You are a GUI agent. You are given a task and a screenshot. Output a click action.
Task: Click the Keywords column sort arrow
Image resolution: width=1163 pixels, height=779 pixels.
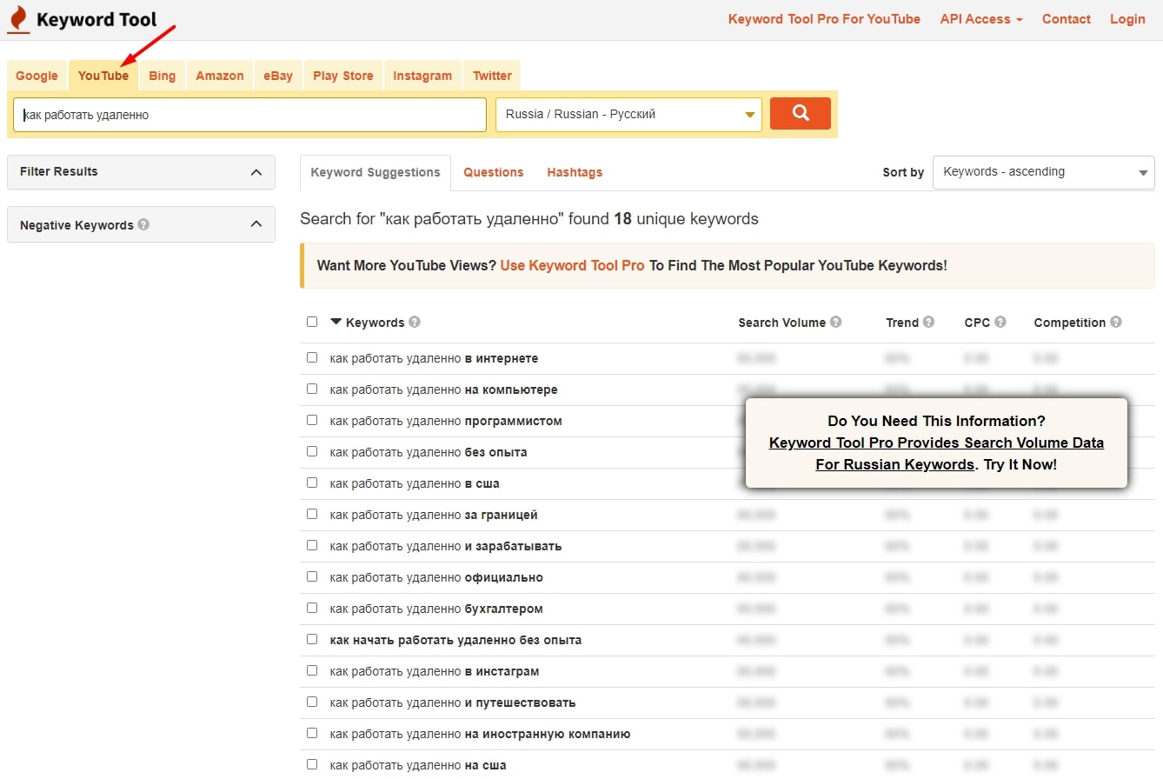point(336,322)
